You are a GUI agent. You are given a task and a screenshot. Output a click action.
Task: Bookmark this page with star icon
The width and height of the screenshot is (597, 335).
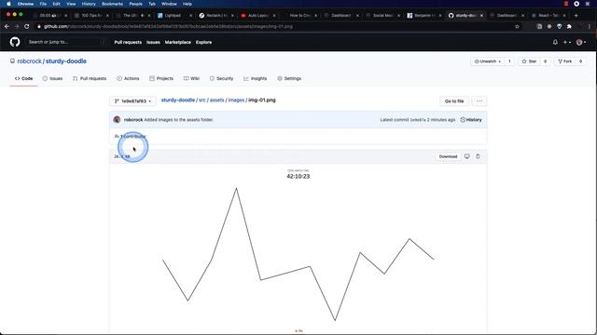click(x=517, y=27)
